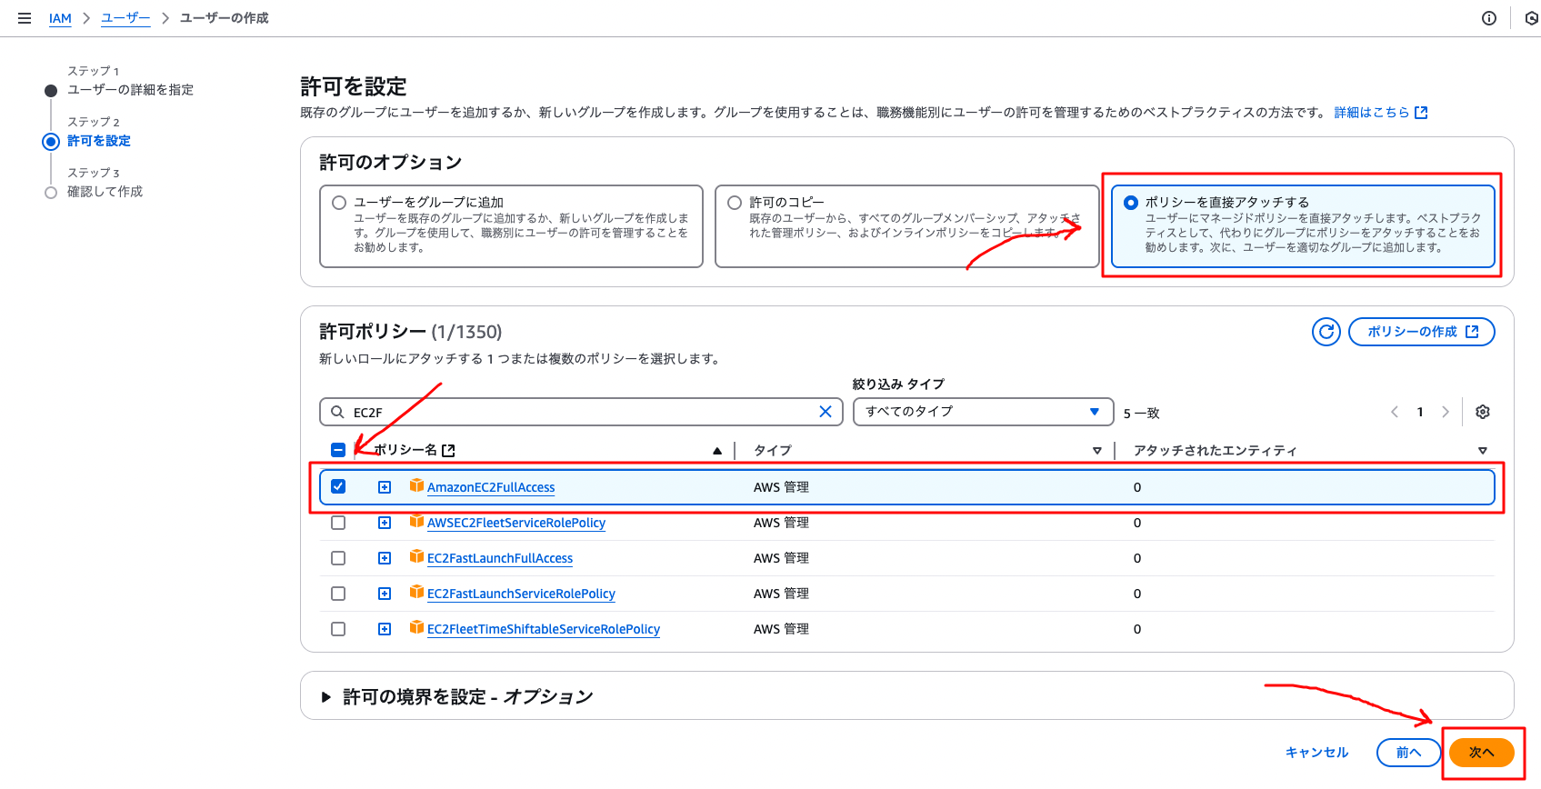Open EC2FleetTimeShiftableServiceRolePolicy policy link
The height and width of the screenshot is (789, 1541).
tap(544, 629)
